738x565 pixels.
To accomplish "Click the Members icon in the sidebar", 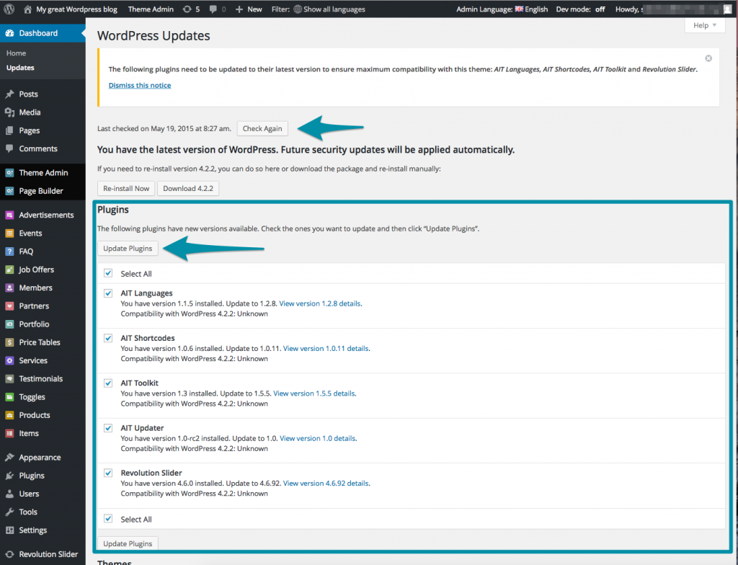I will 9,288.
